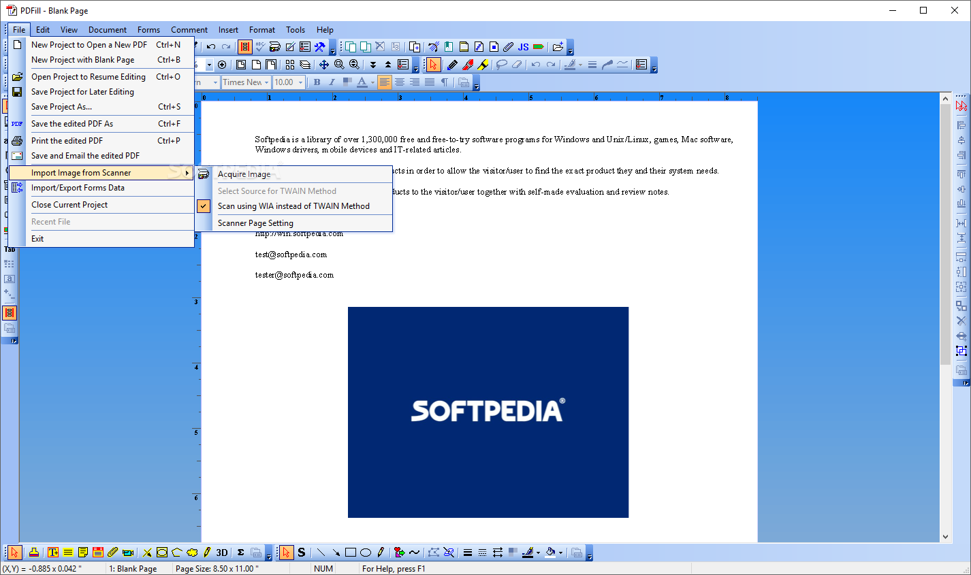This screenshot has width=971, height=575.
Task: Choose Print the edited PDF
Action: click(x=101, y=141)
